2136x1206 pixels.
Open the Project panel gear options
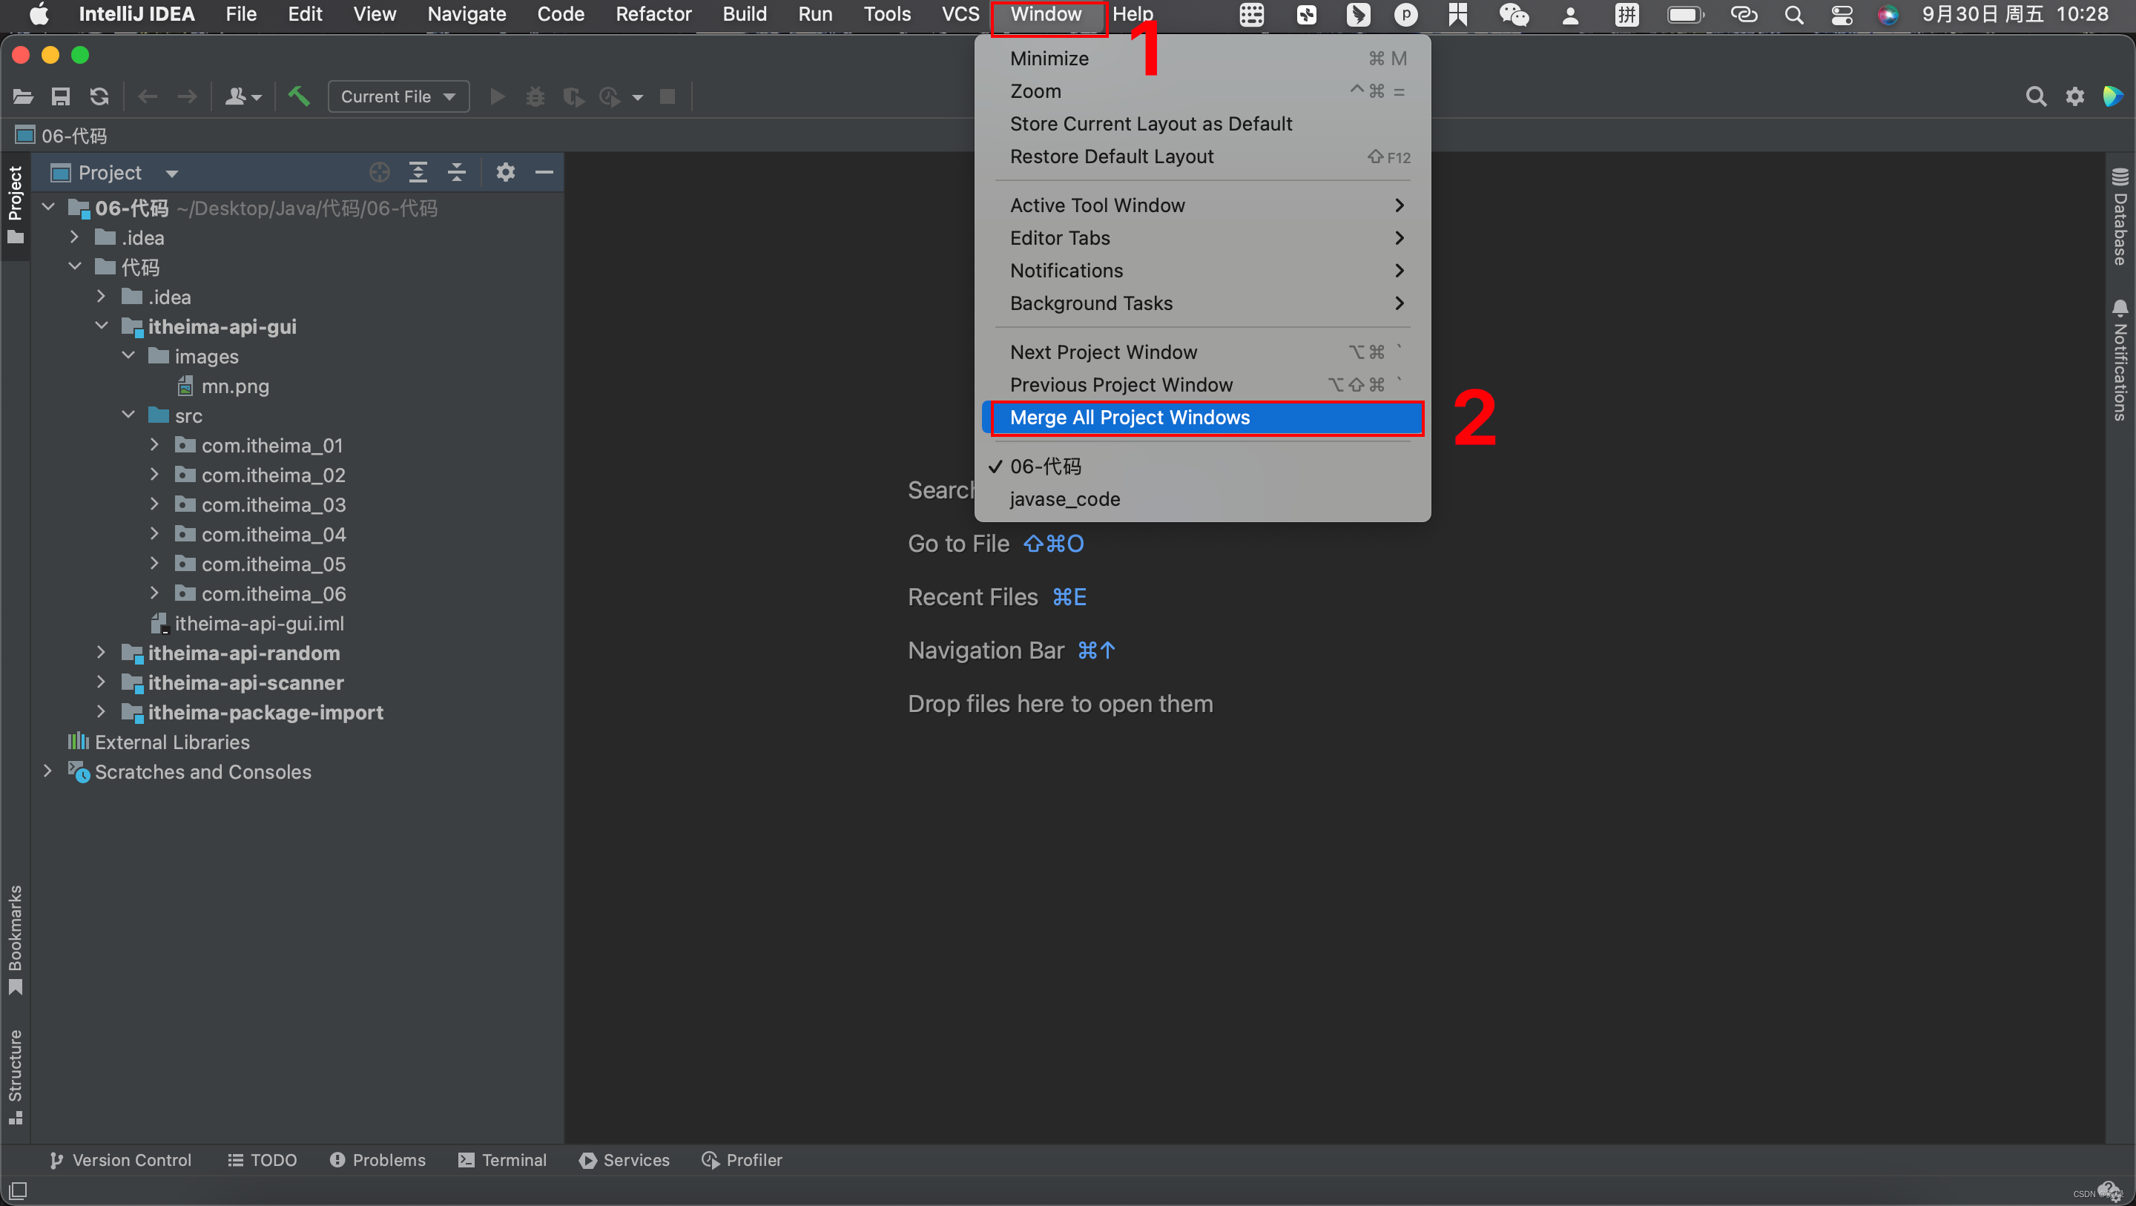coord(505,173)
